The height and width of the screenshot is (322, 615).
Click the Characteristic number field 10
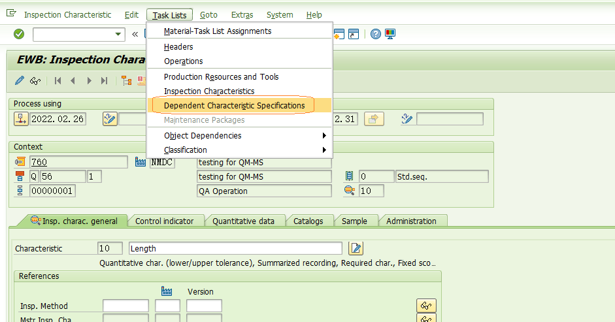click(x=110, y=248)
